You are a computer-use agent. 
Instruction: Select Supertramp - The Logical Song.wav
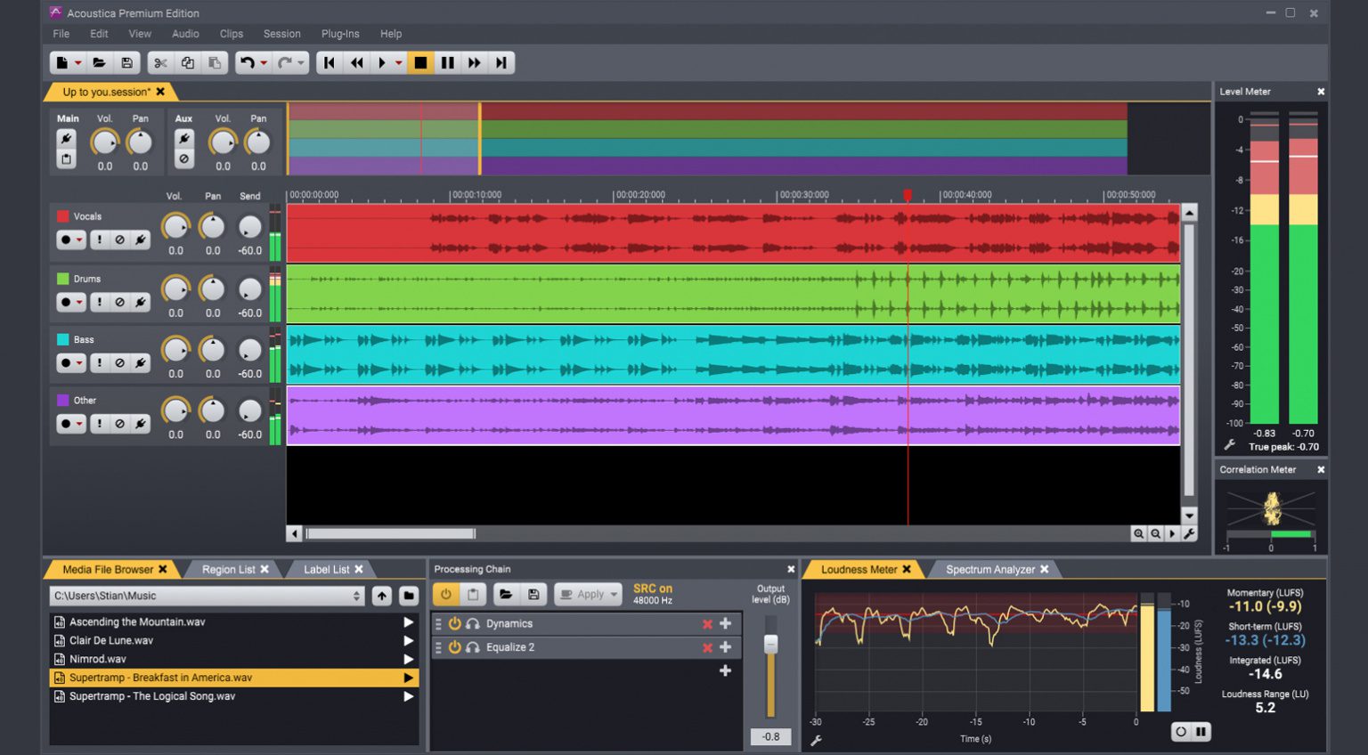point(233,696)
